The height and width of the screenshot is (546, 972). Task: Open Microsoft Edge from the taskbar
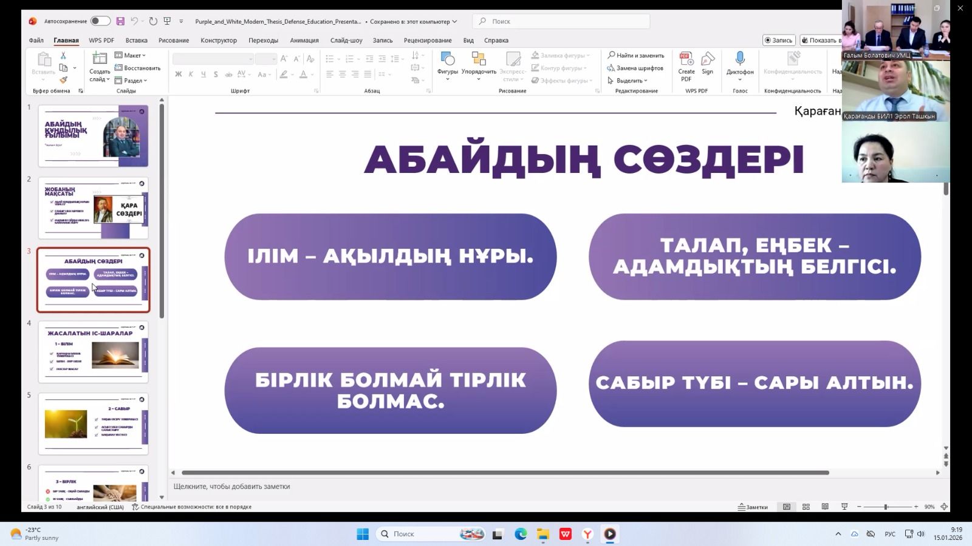[x=521, y=534]
